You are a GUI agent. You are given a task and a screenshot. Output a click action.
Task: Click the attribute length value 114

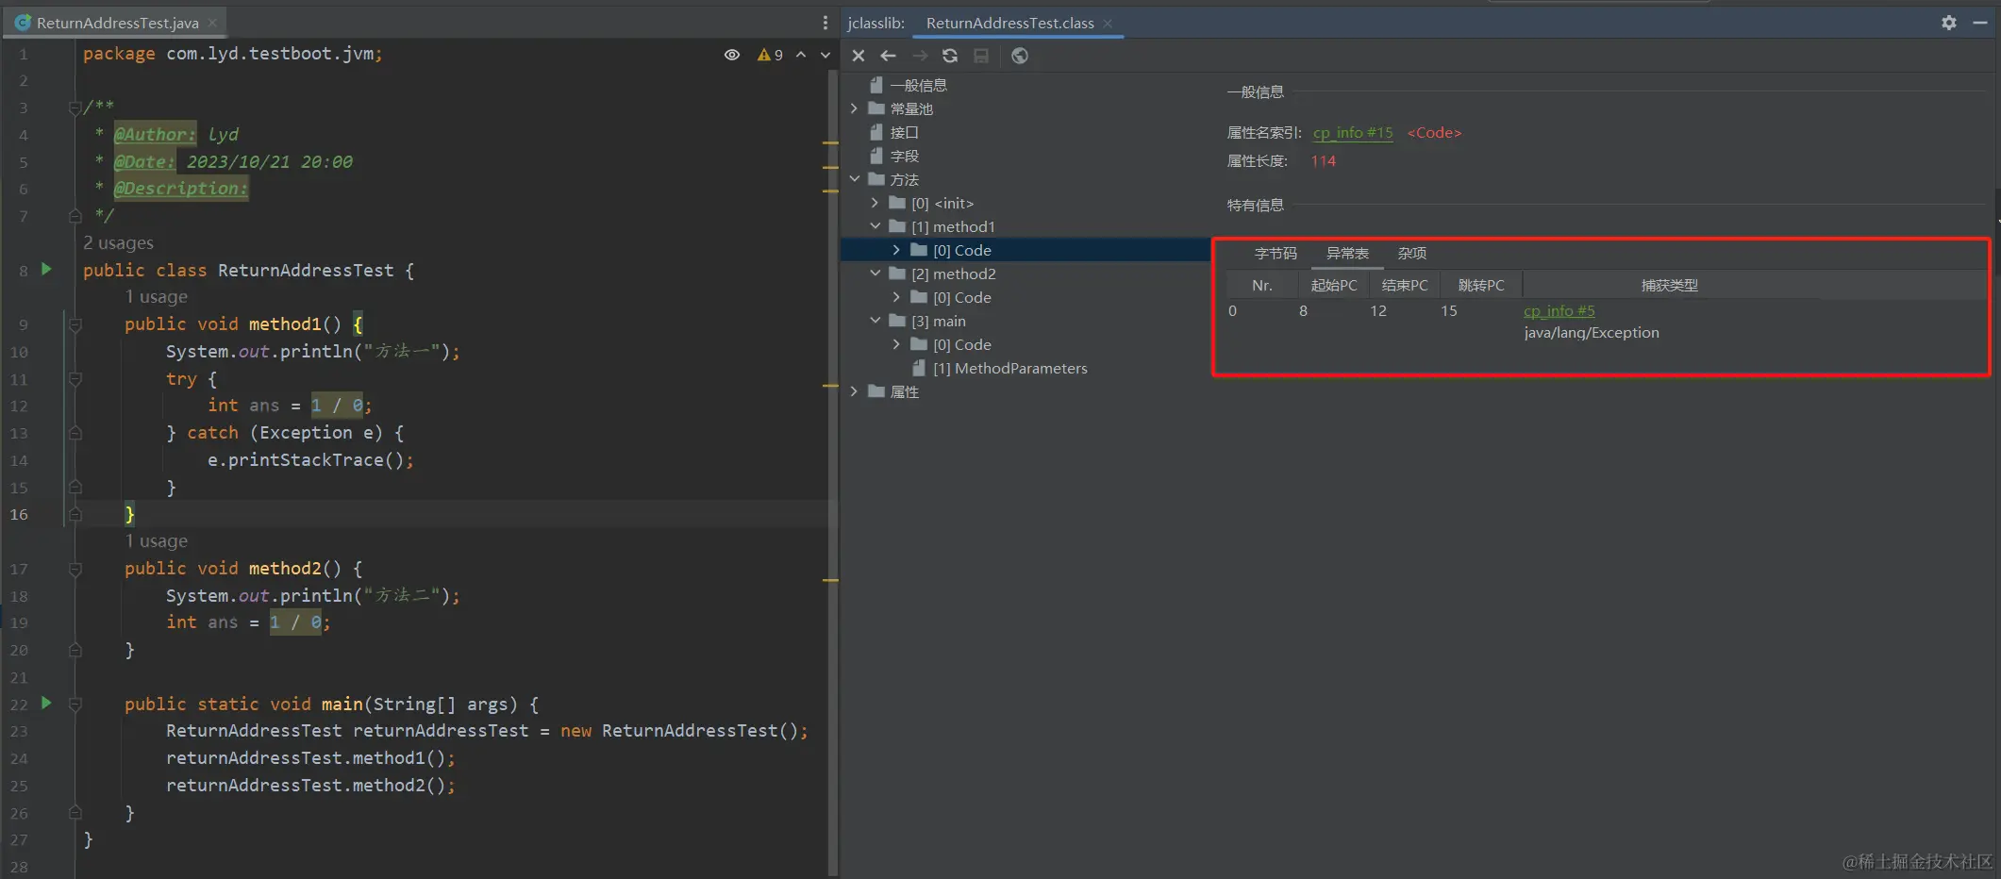coord(1323,160)
